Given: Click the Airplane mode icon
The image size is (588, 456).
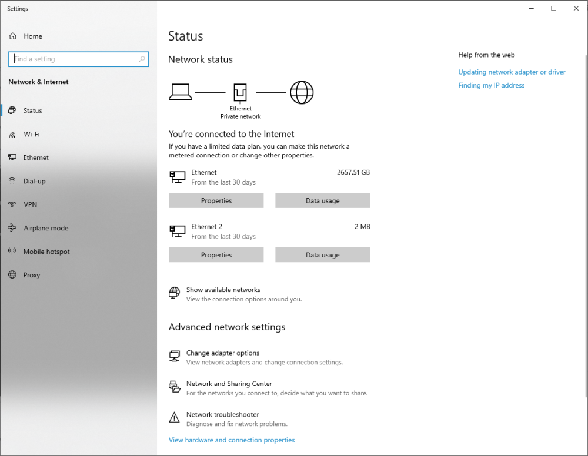Looking at the screenshot, I should pyautogui.click(x=12, y=228).
